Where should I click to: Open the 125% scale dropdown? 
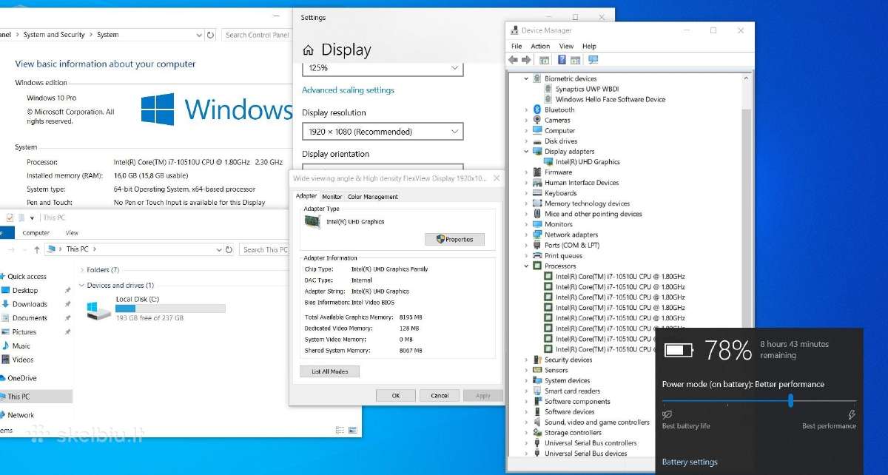(x=383, y=68)
